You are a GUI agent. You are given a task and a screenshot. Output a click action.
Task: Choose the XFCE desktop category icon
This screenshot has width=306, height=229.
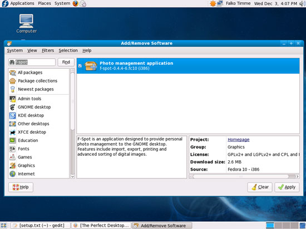click(x=12, y=132)
